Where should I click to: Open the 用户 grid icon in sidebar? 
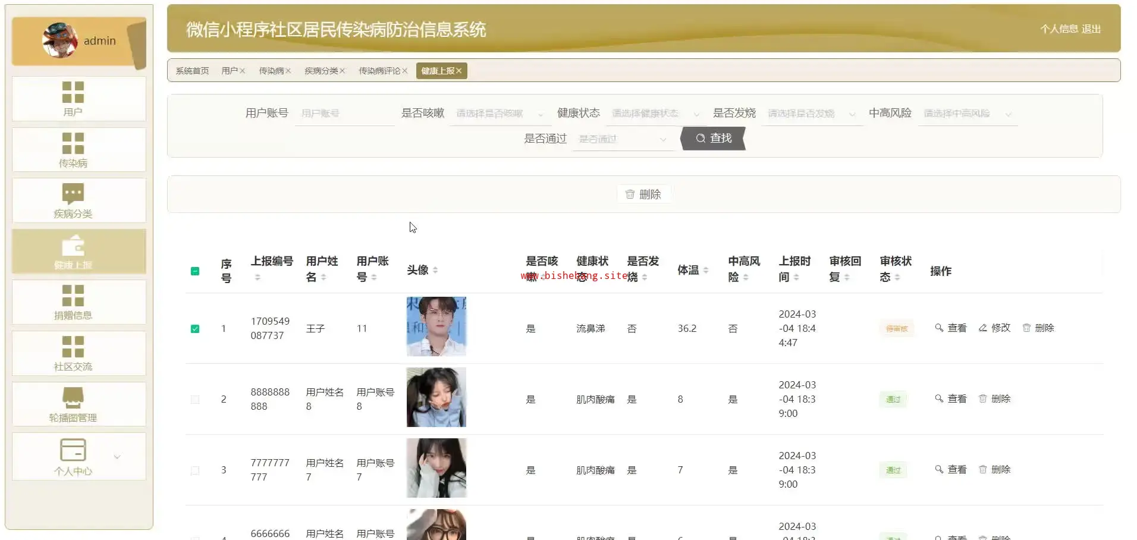(x=73, y=93)
